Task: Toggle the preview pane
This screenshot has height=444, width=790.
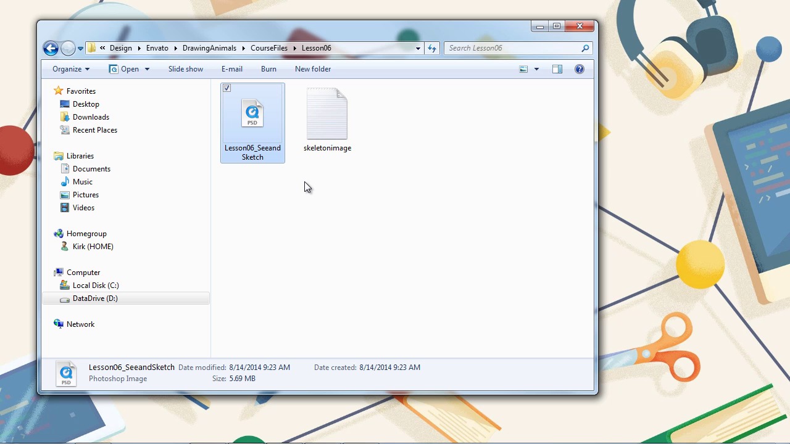Action: tap(557, 69)
